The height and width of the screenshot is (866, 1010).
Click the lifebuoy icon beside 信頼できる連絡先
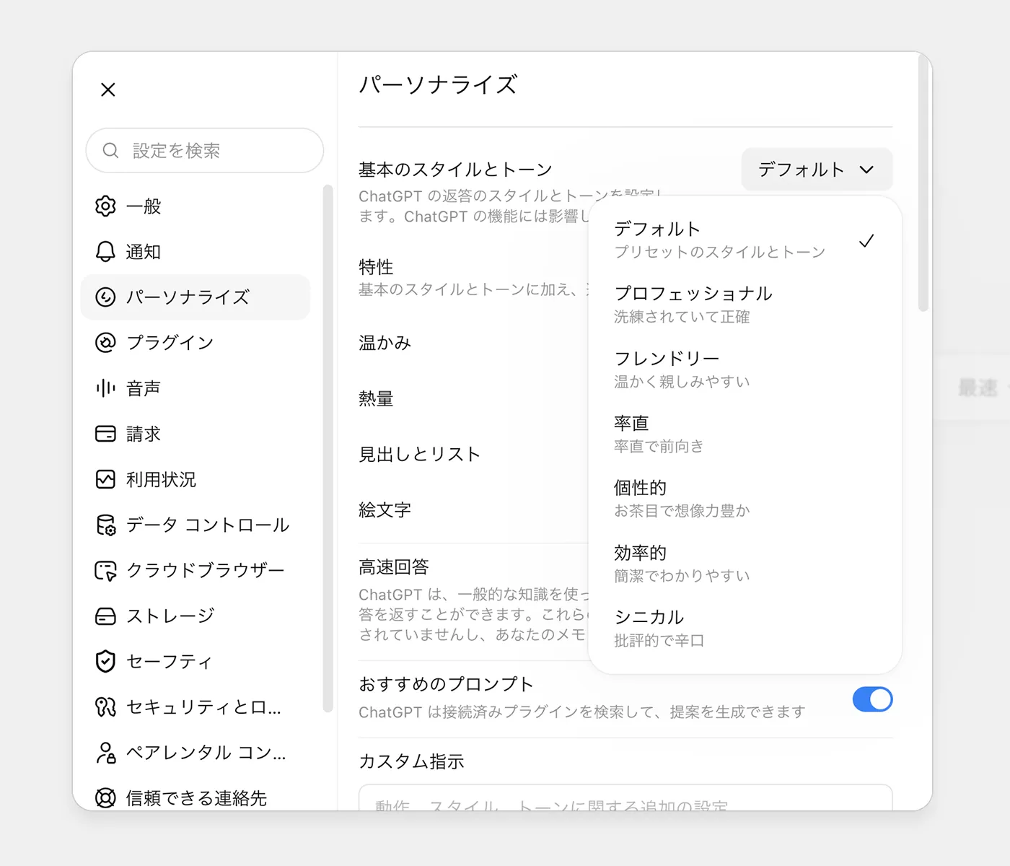pos(105,797)
